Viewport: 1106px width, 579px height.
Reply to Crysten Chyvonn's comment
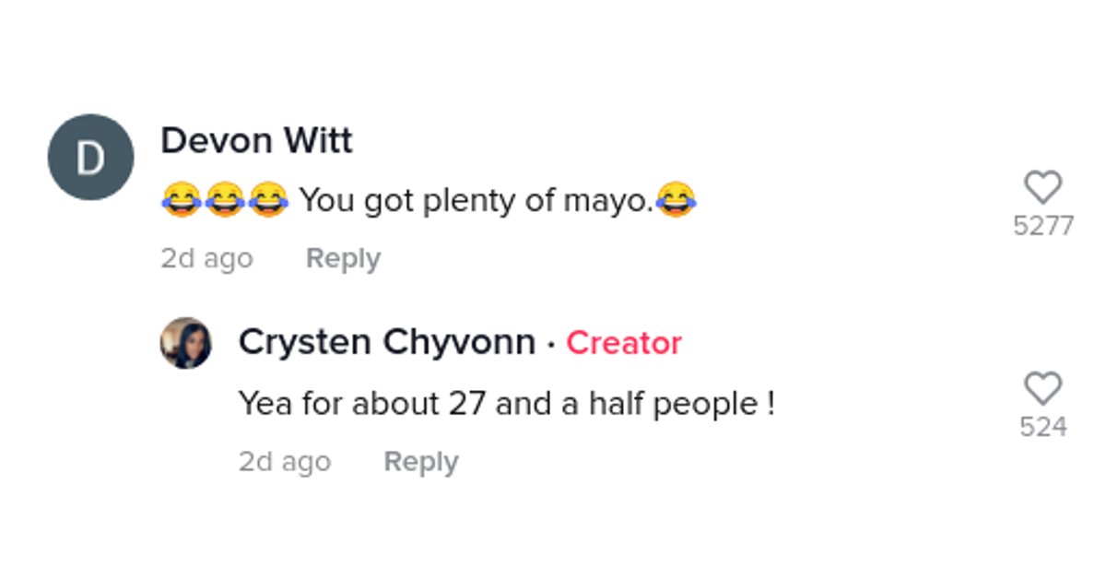pos(421,462)
